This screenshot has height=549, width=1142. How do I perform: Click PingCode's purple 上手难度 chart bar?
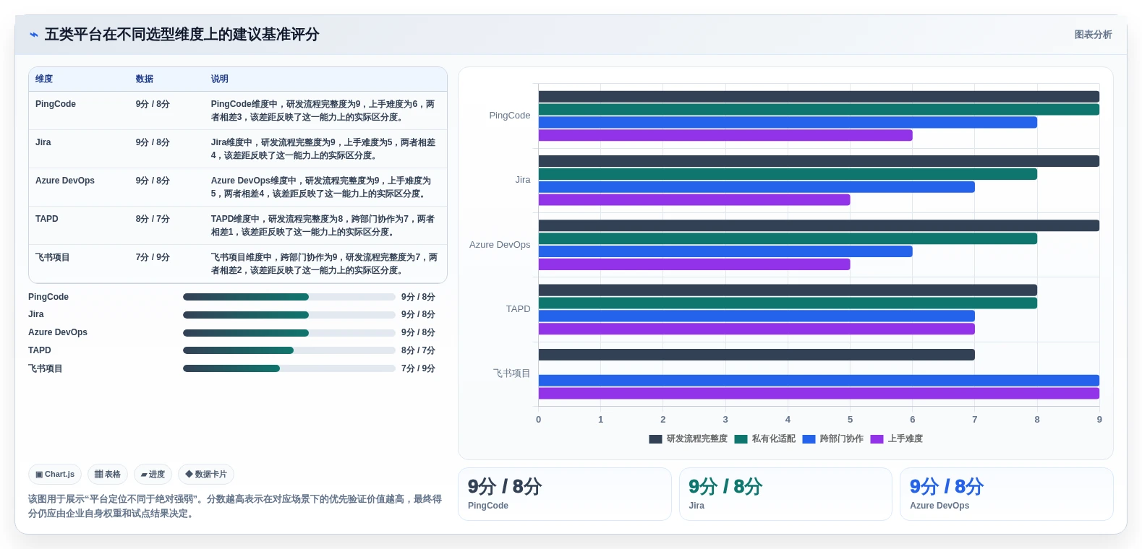click(x=725, y=135)
